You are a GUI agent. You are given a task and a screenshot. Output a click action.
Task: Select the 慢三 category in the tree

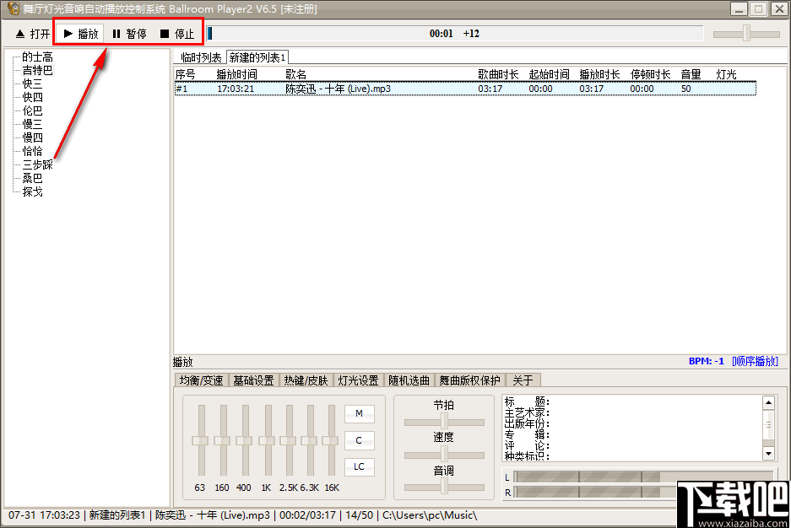[32, 124]
